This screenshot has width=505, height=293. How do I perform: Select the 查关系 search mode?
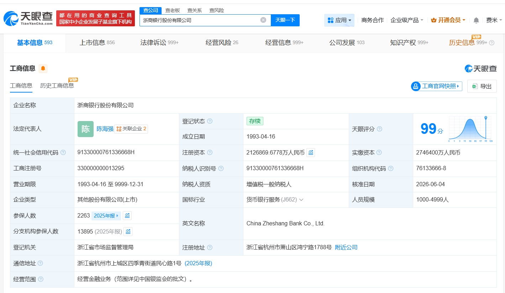(x=195, y=10)
